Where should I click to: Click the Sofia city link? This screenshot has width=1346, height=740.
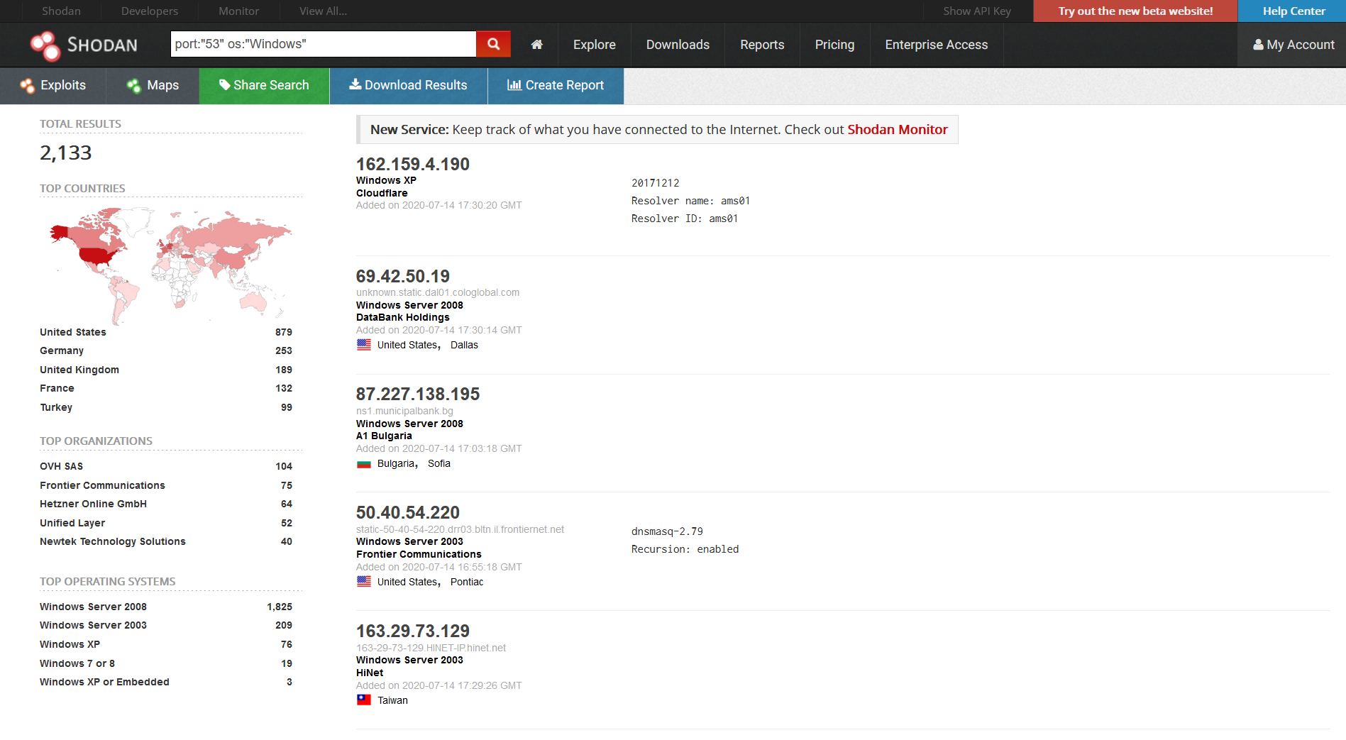coord(439,463)
